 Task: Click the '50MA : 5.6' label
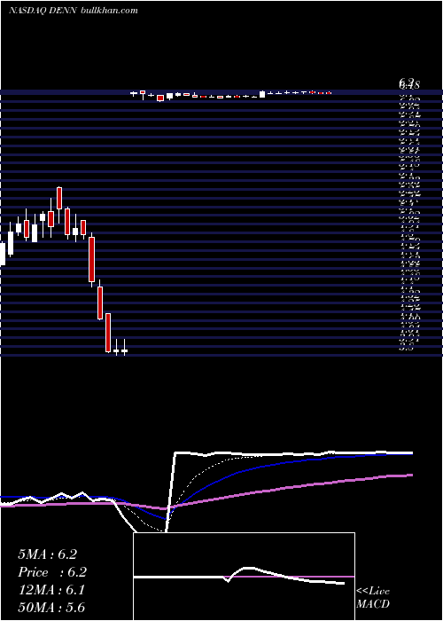51,607
